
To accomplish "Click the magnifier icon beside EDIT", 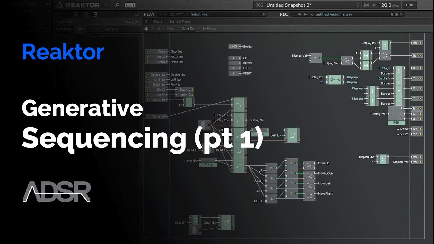I will [117, 5].
